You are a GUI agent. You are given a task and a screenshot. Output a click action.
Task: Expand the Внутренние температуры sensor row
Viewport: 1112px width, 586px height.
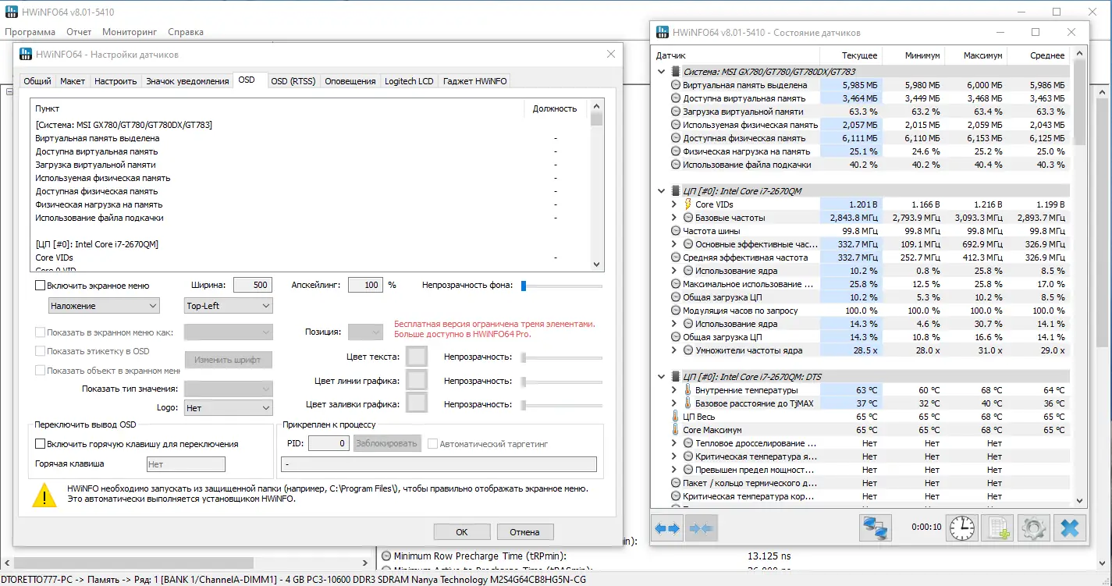coord(674,390)
